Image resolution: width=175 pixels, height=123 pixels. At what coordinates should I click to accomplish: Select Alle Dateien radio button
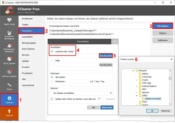(x=52, y=77)
